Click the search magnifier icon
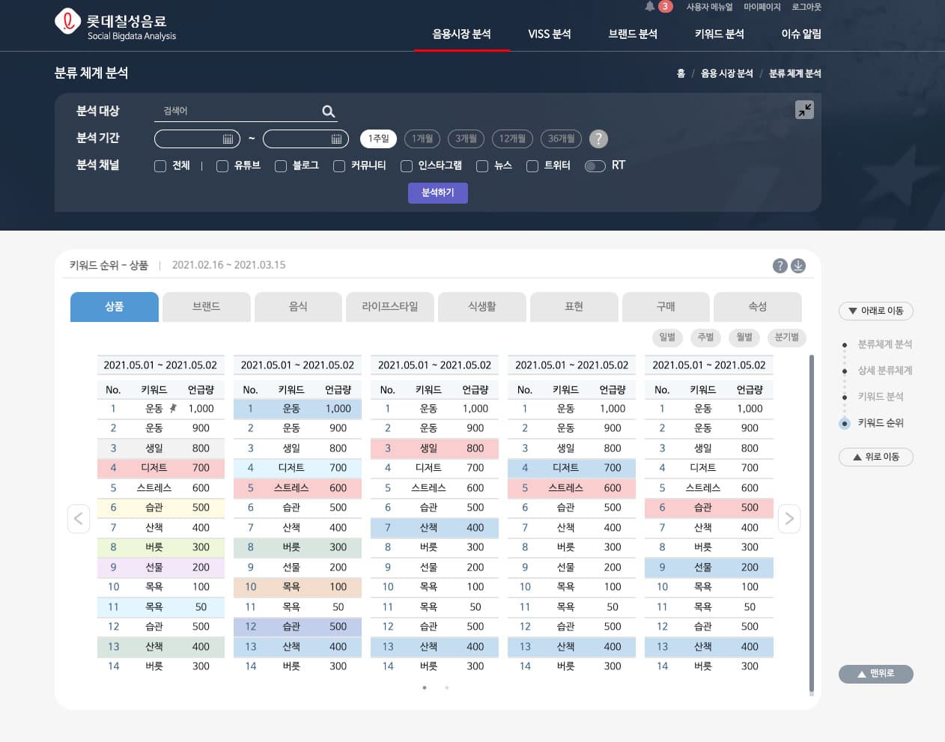This screenshot has width=945, height=742. [328, 112]
